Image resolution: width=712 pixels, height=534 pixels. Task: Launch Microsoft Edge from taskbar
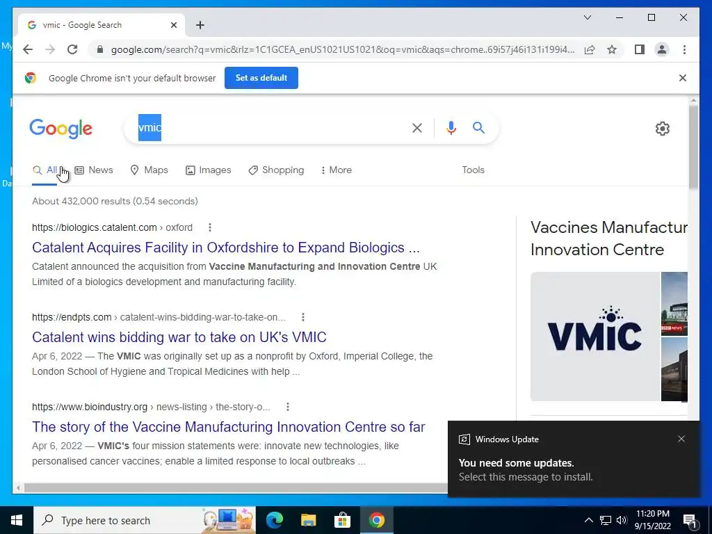tap(274, 520)
